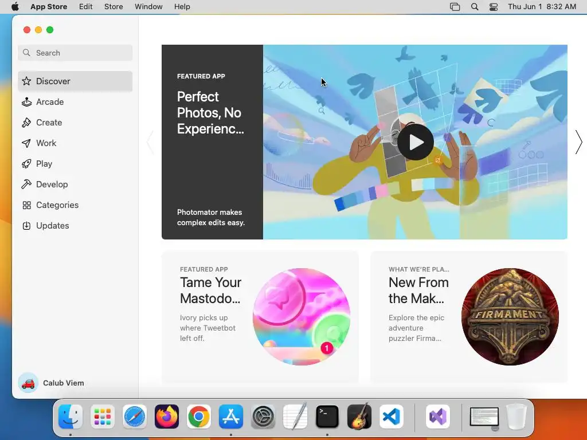Open Terminal from the Dock
The width and height of the screenshot is (587, 440).
(327, 417)
